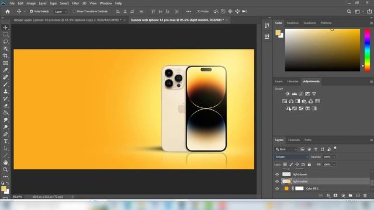
Task: Open the Fill dropdown arrow
Action: [334, 164]
